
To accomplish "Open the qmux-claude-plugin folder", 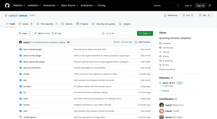I will click(x=33, y=49).
